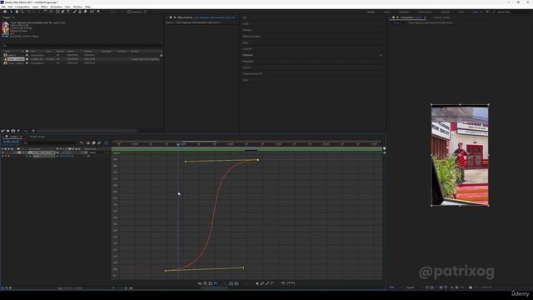Open the File menu
This screenshot has height=300, width=533.
pos(3,7)
